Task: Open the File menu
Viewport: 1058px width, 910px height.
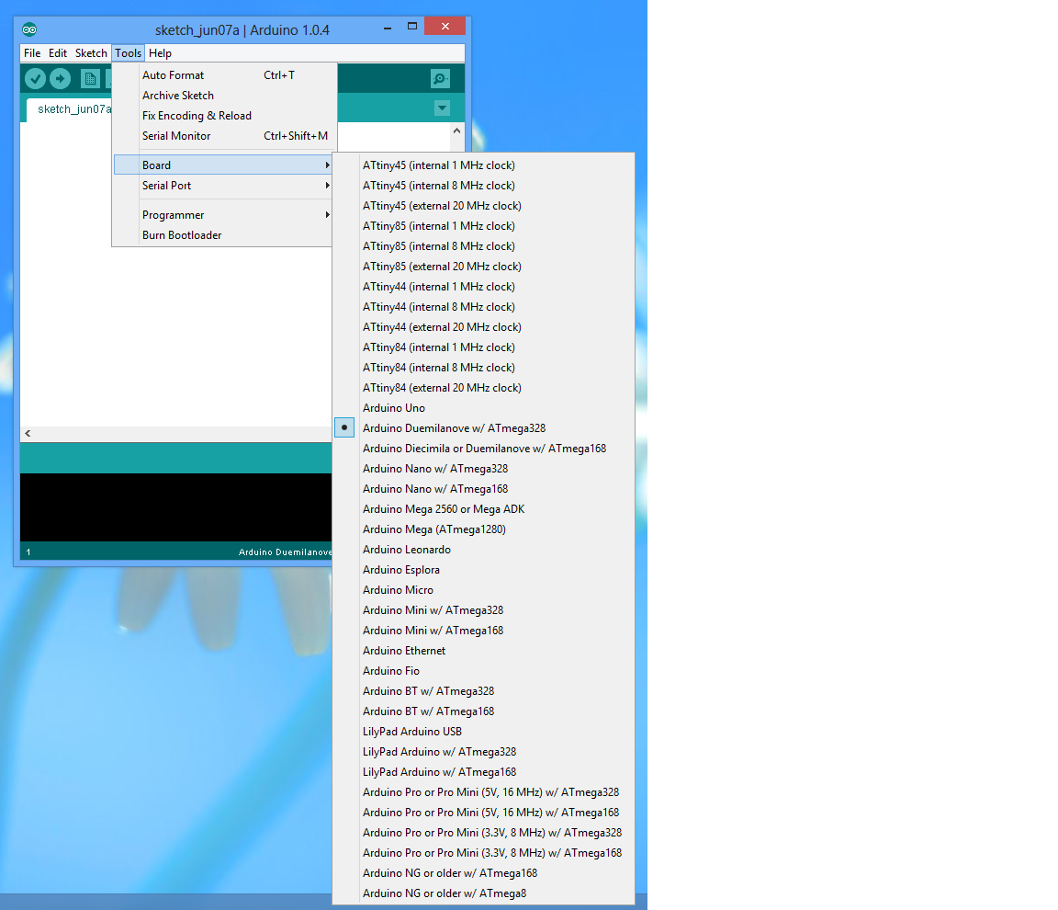Action: click(x=32, y=52)
